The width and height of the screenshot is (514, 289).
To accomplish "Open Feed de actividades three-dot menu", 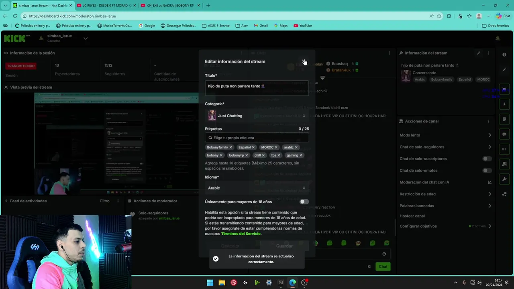I will coord(118,201).
